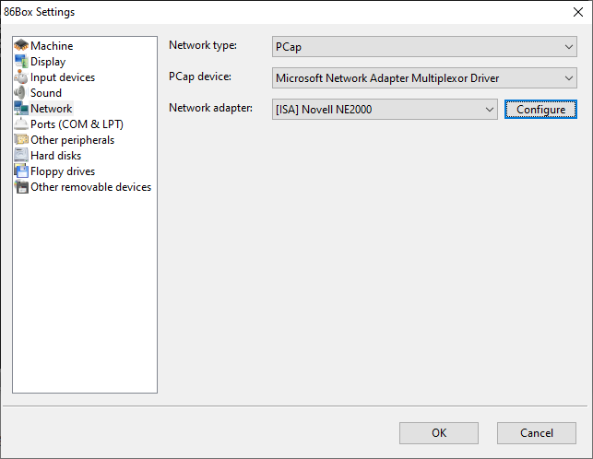Viewport: 593px width, 459px height.
Task: Click the Ports (COM & LPT) icon
Action: (21, 124)
